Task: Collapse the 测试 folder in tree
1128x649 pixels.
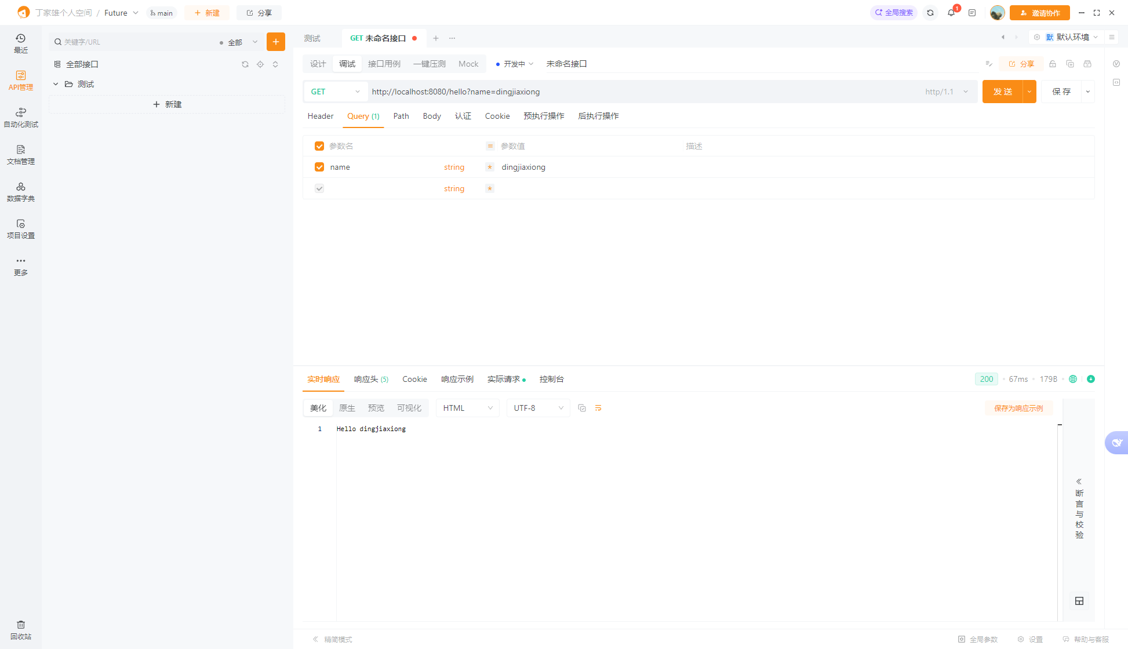Action: click(56, 84)
